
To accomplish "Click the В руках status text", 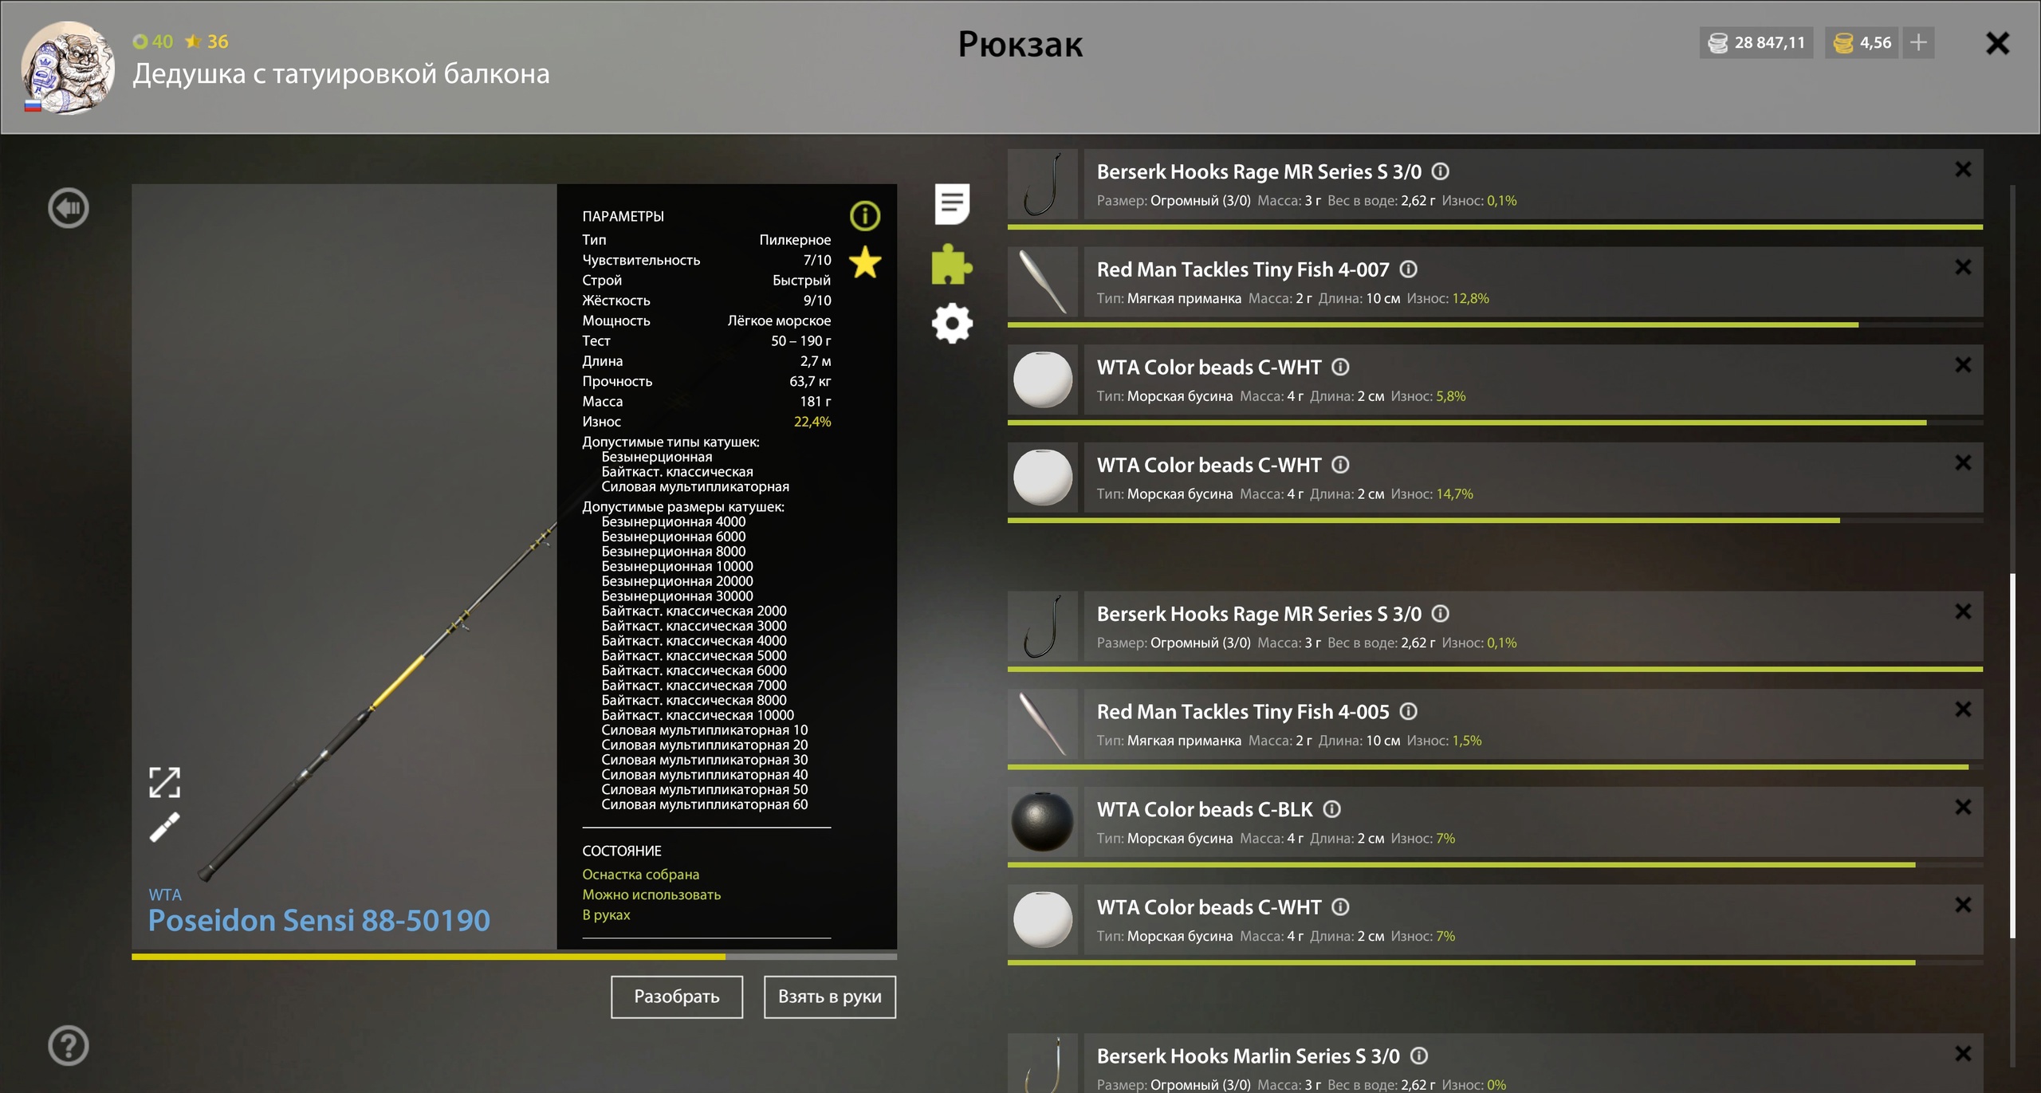I will point(606,915).
